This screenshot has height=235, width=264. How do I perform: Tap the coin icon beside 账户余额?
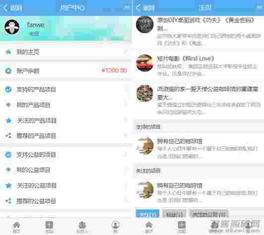(x=8, y=71)
